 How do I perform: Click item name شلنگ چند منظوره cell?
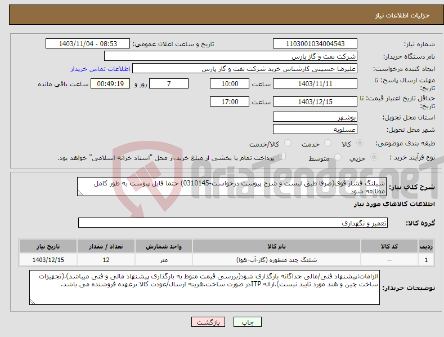tap(276, 260)
